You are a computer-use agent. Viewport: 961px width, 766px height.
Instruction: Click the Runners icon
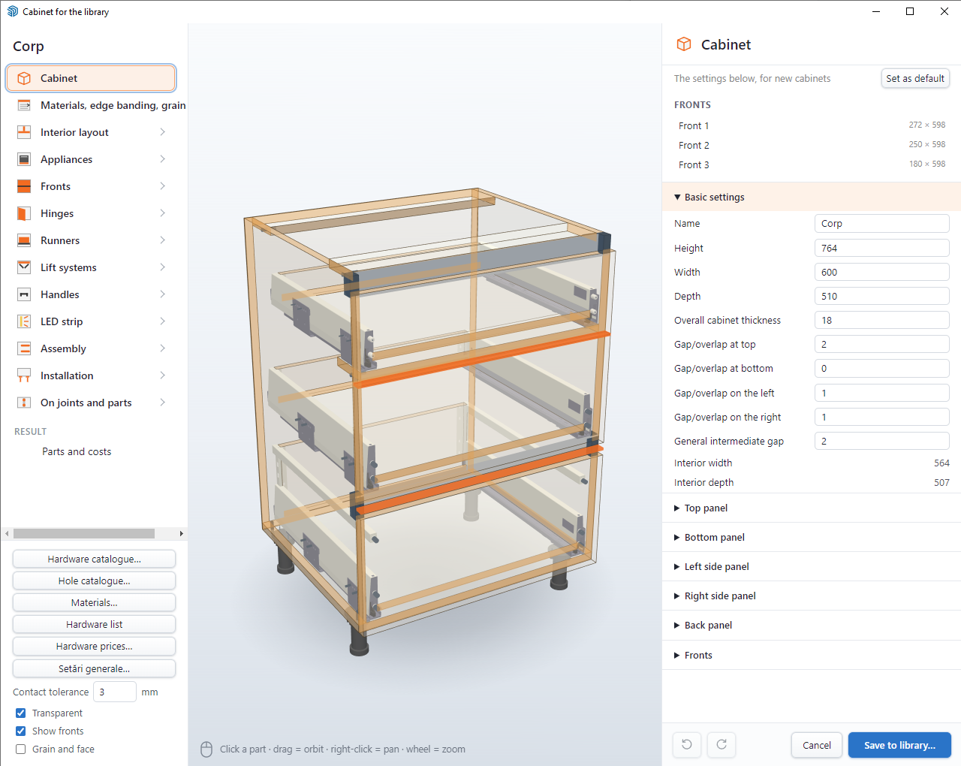click(x=24, y=240)
